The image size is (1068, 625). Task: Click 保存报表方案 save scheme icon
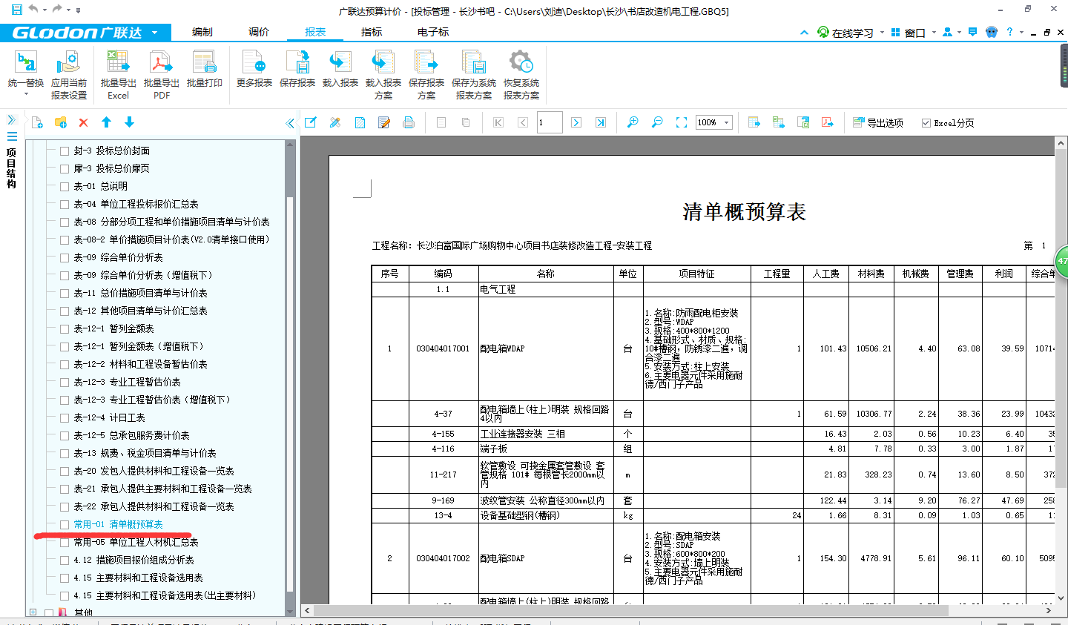pos(426,63)
